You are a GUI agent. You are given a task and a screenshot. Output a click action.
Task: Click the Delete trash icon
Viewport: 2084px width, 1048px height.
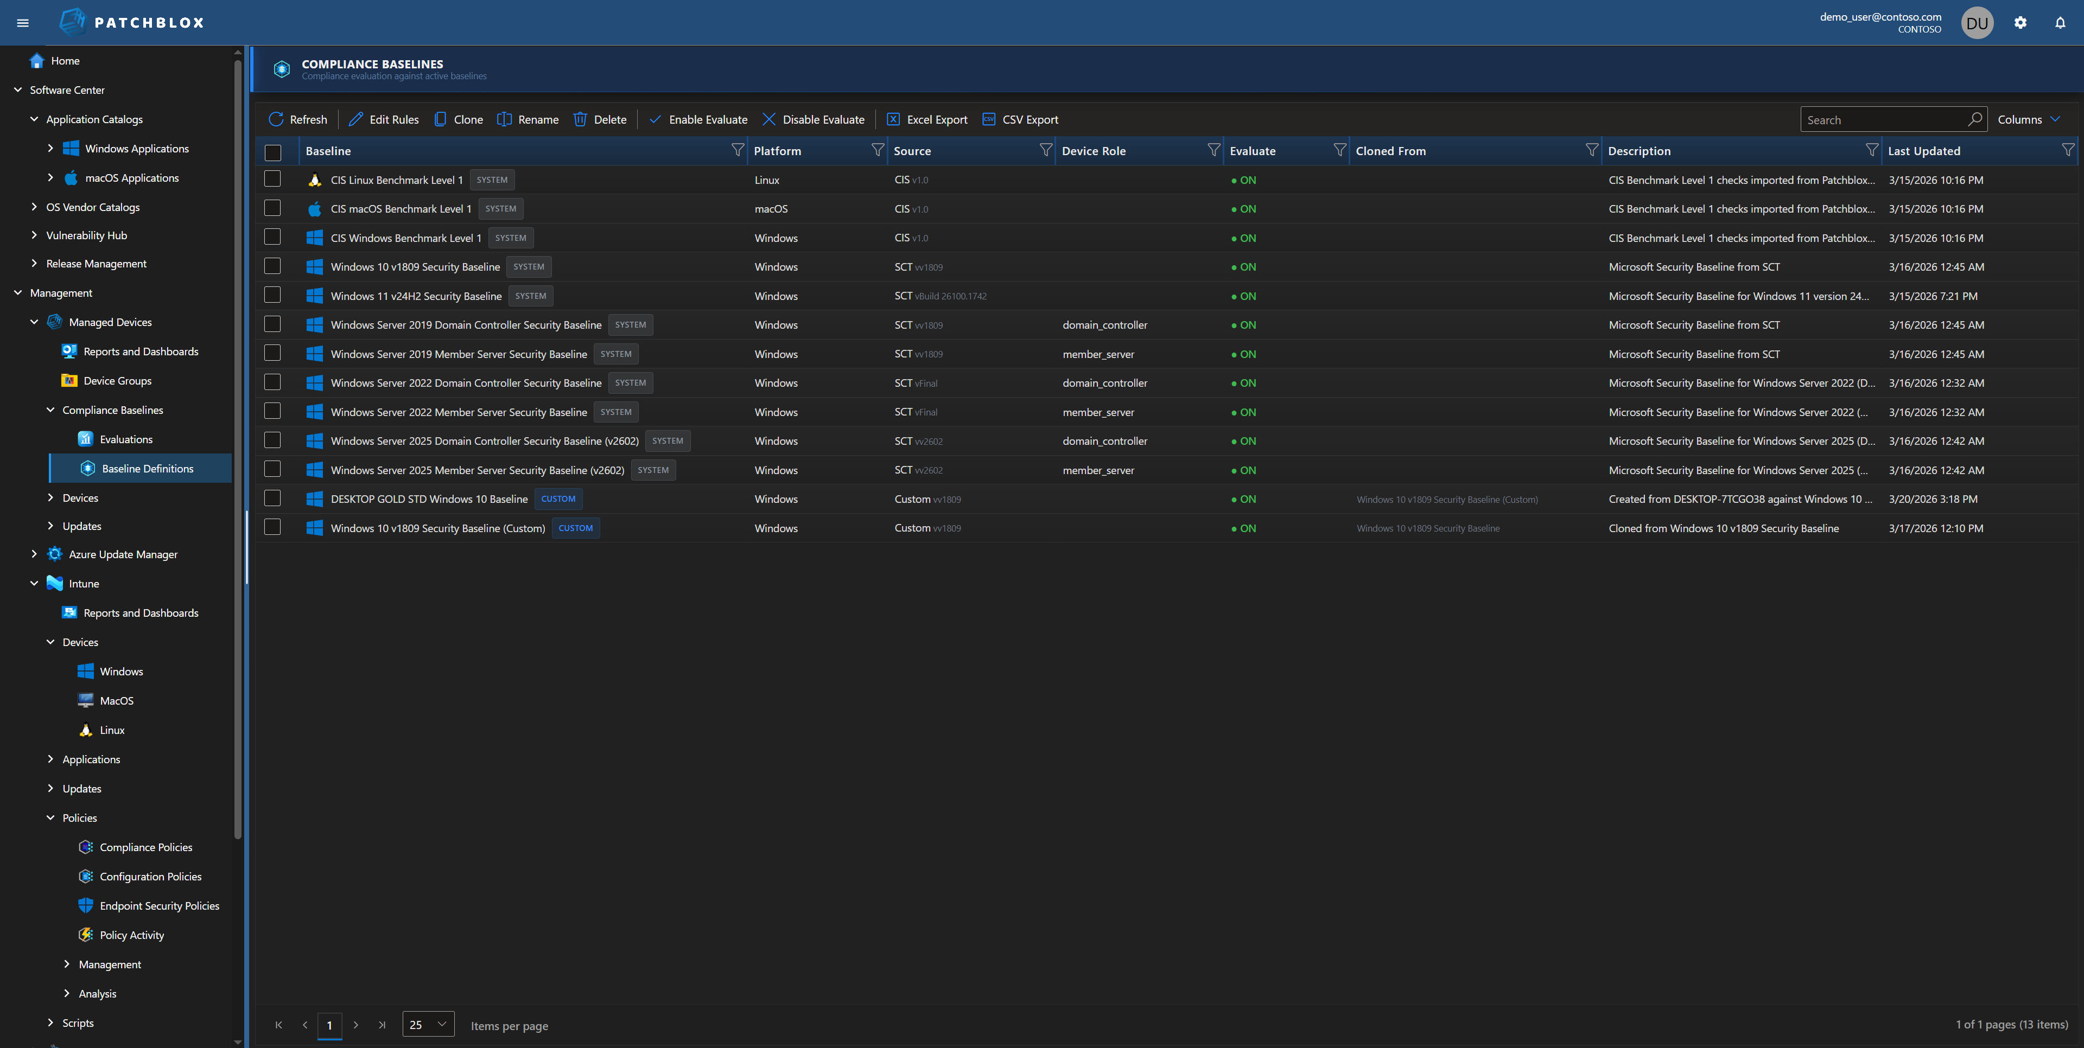pos(580,119)
